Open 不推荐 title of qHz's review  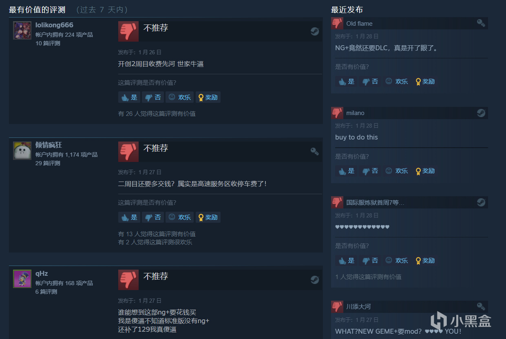point(156,276)
